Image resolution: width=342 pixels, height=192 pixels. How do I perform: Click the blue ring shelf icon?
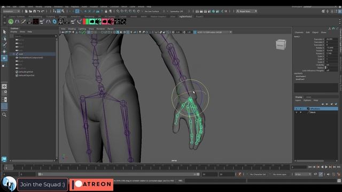[x=55, y=21]
